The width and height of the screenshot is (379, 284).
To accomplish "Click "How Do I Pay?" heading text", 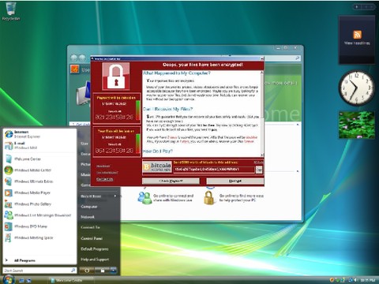I will [158, 151].
